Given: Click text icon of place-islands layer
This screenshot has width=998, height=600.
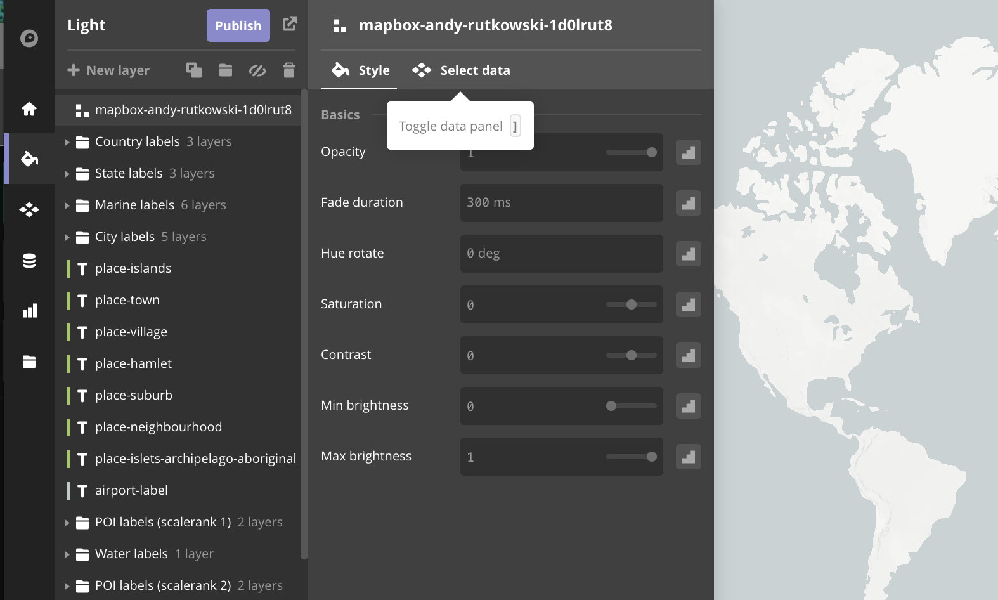Looking at the screenshot, I should coord(82,269).
